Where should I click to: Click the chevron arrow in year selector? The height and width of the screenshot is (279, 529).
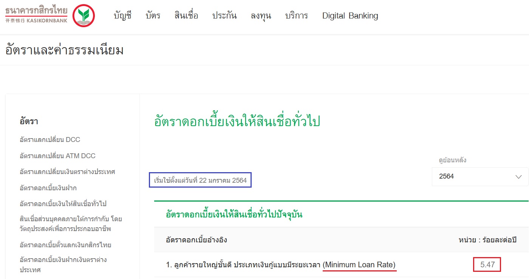[518, 177]
